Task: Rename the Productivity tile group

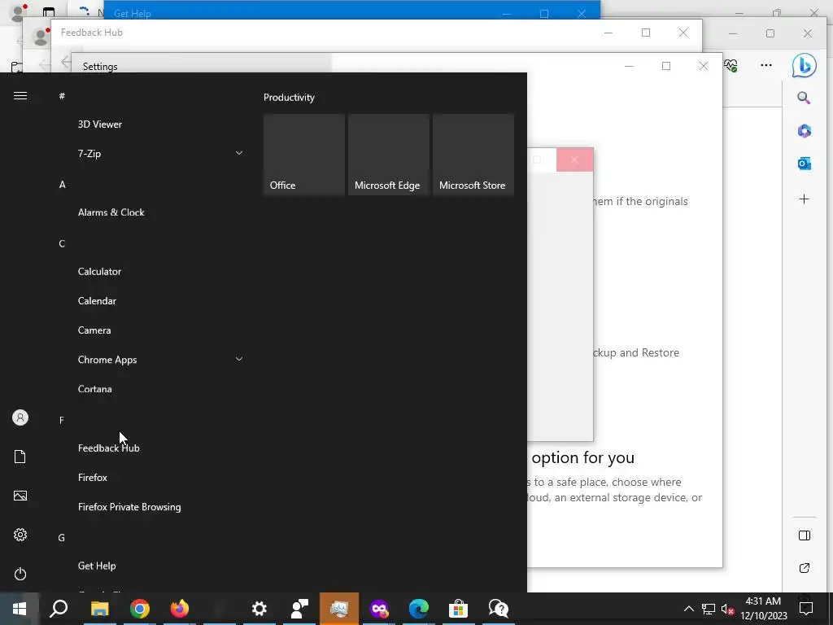Action: (x=289, y=98)
